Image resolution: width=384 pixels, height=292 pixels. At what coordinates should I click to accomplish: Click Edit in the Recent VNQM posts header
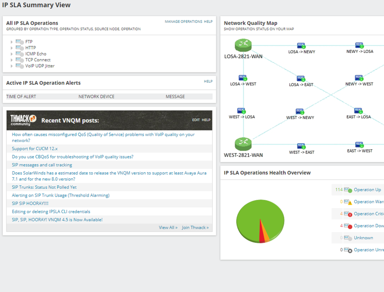pos(196,120)
